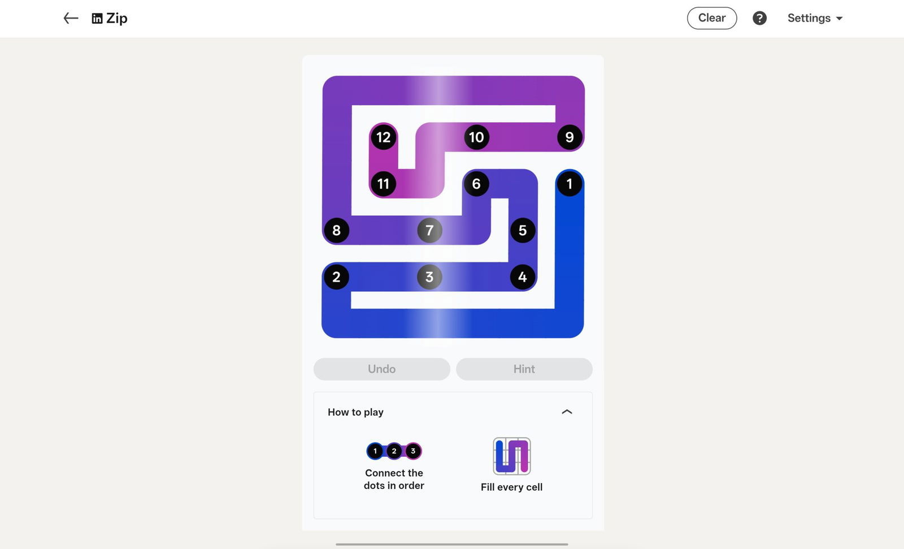Click the horizontal scrollbar at the bottom
Viewport: 904px width, 549px height.
coord(451,544)
